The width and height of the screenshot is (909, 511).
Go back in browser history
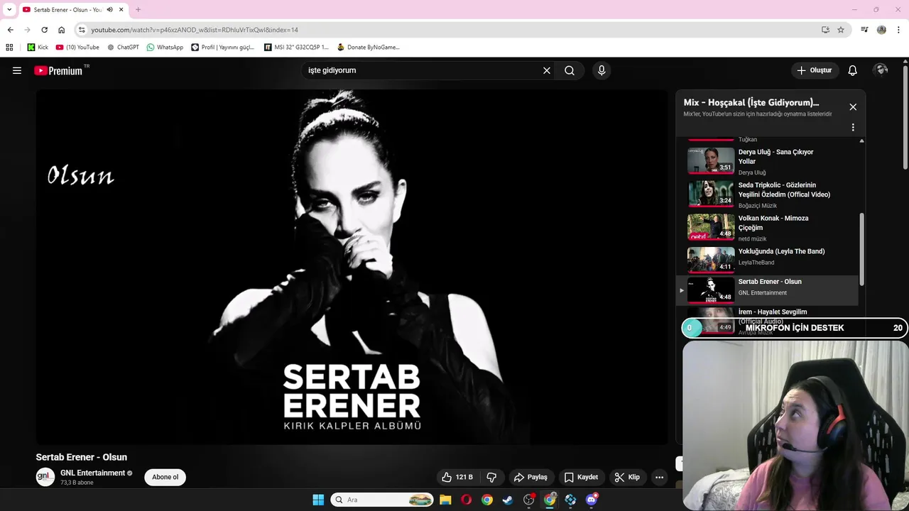pos(10,30)
